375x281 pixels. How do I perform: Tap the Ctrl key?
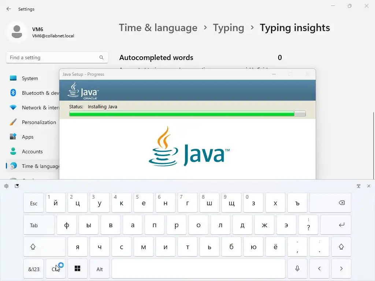[x=56, y=269]
